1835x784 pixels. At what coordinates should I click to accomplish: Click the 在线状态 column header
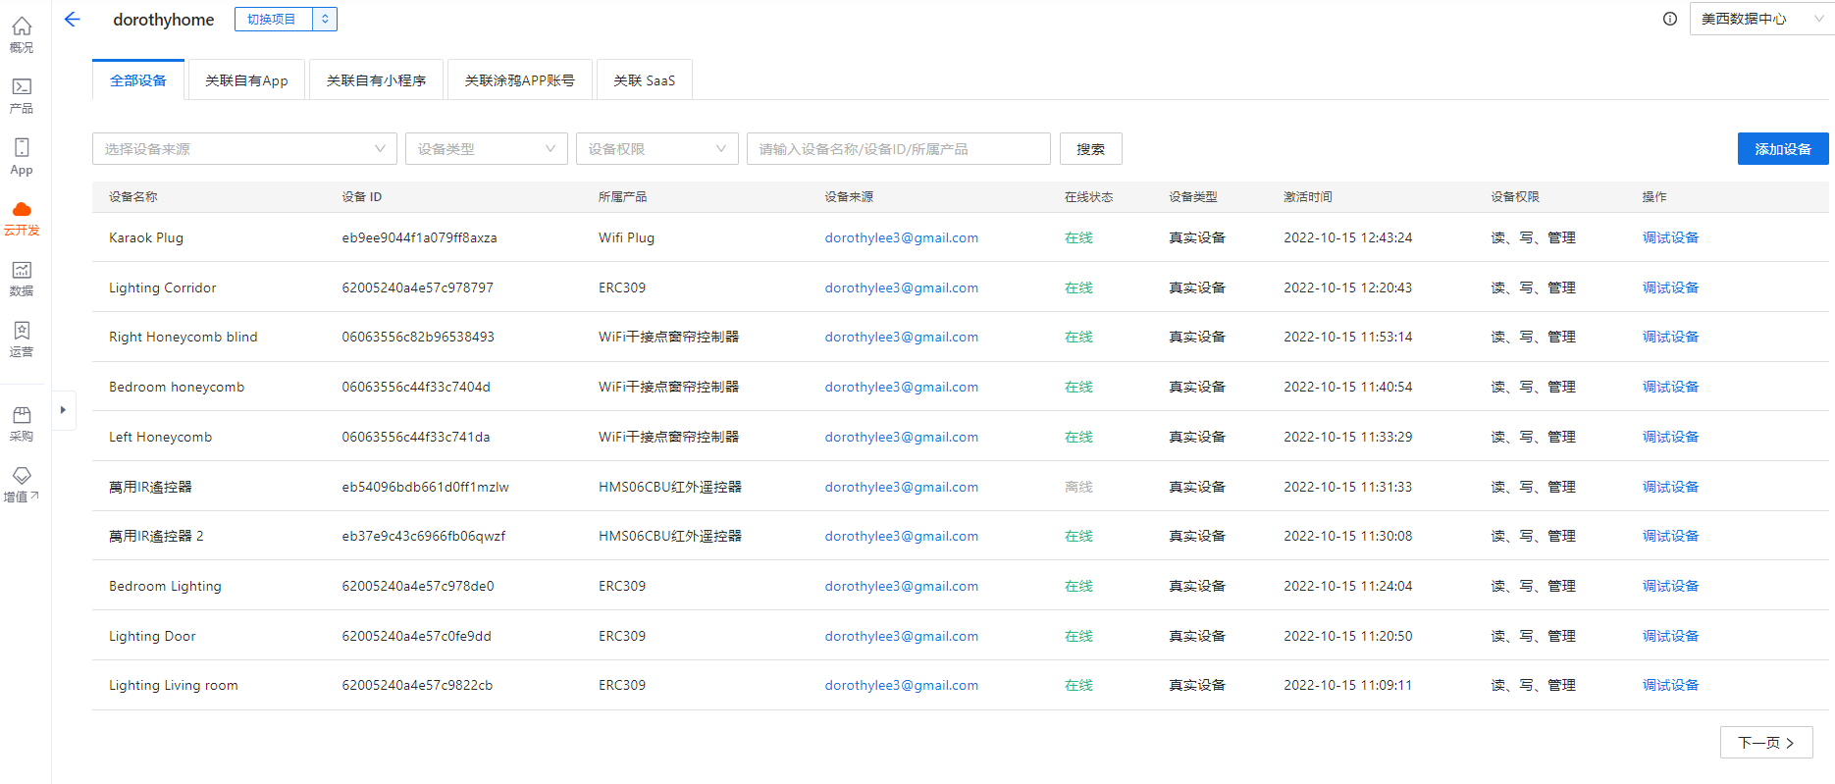coord(1089,197)
